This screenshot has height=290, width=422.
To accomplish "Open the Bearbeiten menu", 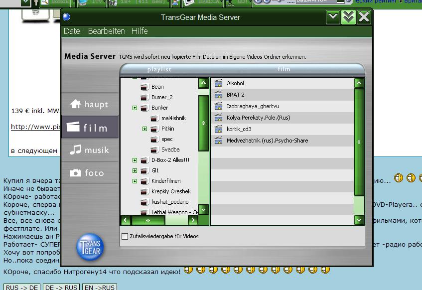I will 107,31.
